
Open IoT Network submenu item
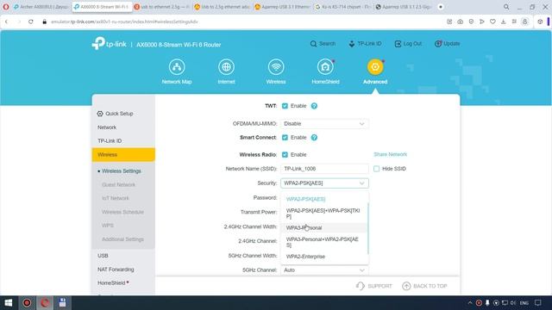115,198
